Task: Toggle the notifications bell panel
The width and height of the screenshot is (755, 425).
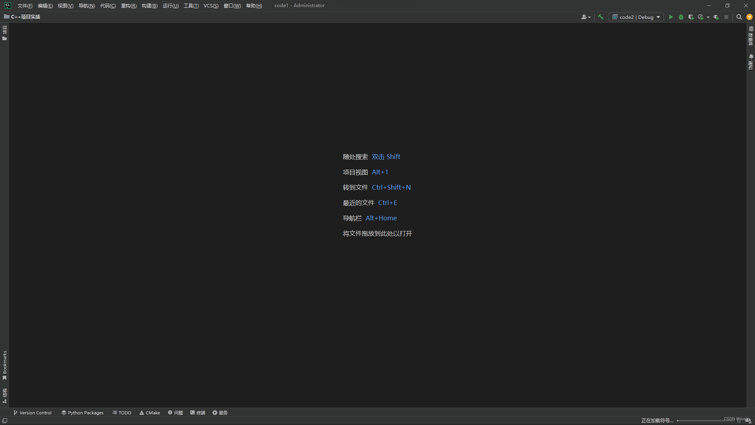Action: 751,62
